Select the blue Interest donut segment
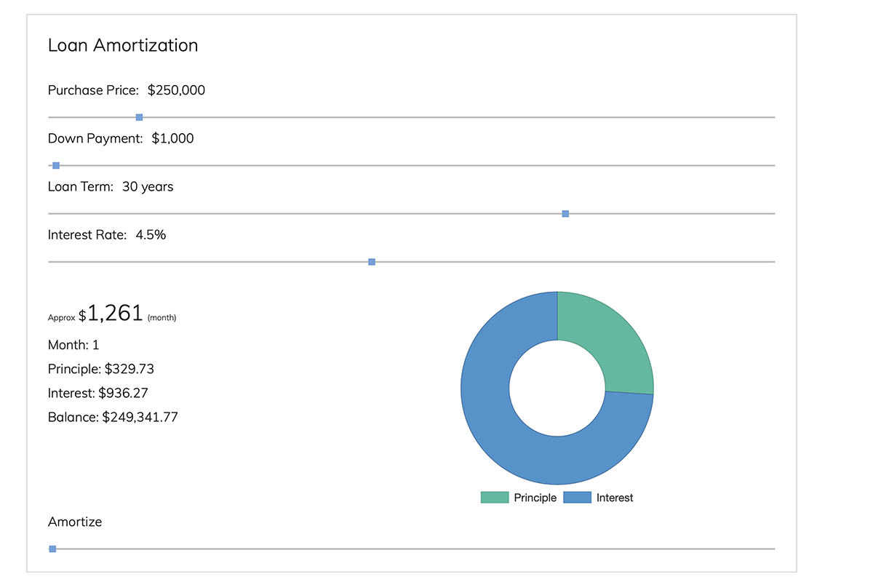 (509, 436)
